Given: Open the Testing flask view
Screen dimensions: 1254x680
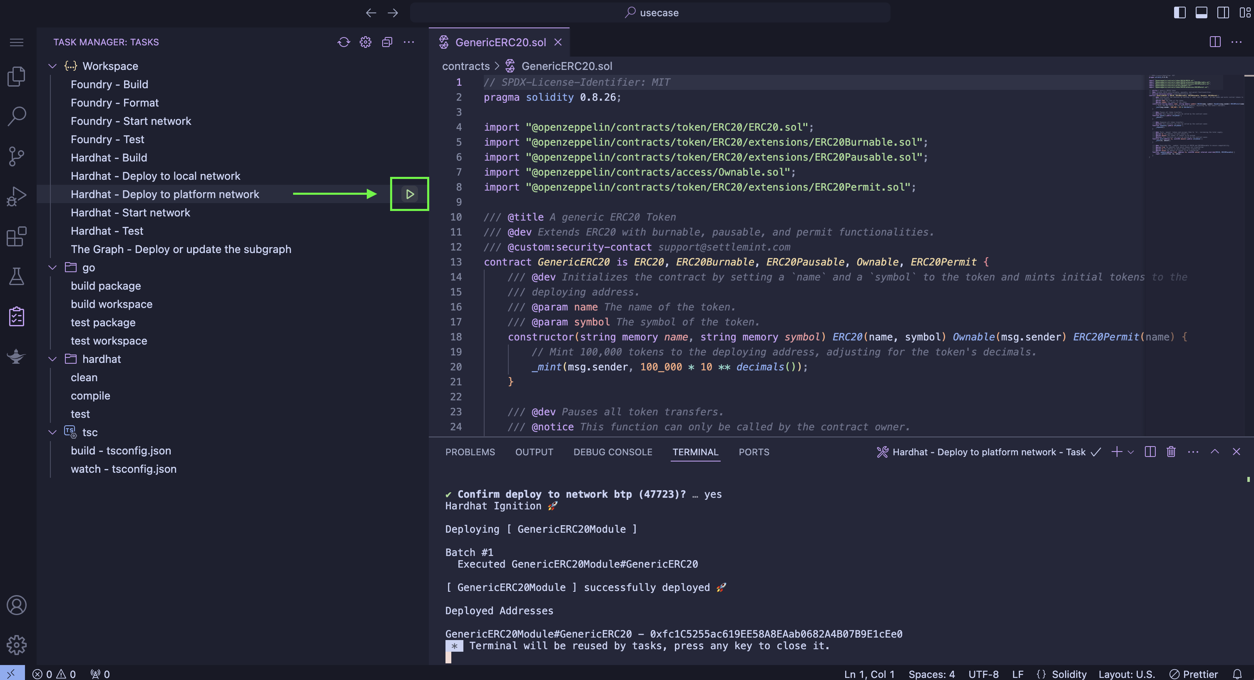Looking at the screenshot, I should pos(17,276).
